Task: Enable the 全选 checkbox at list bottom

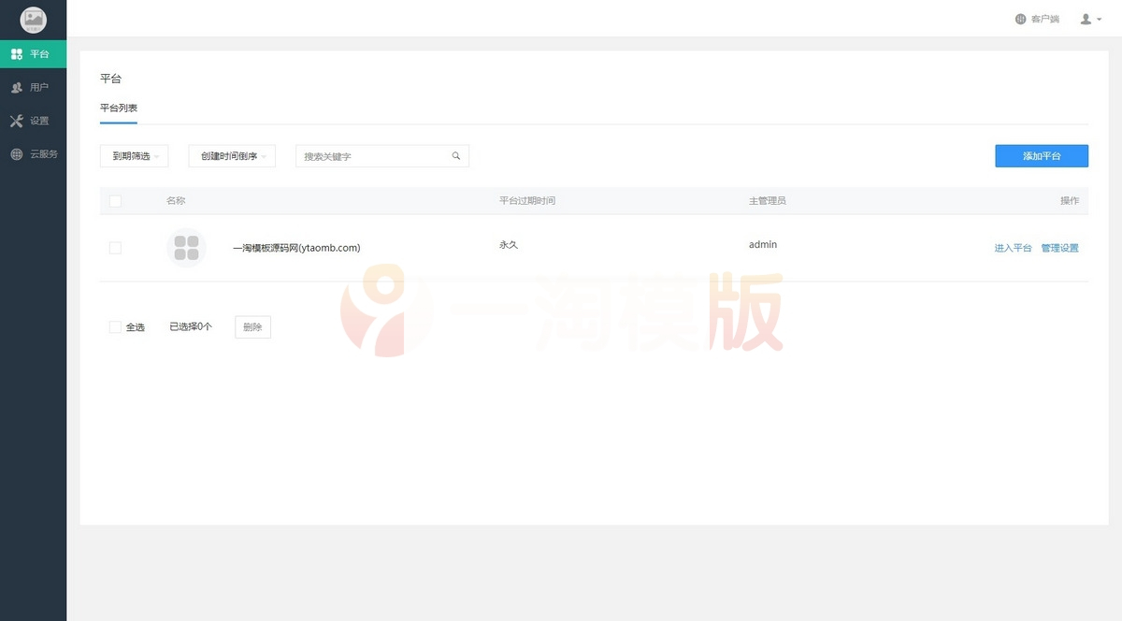Action: click(116, 326)
